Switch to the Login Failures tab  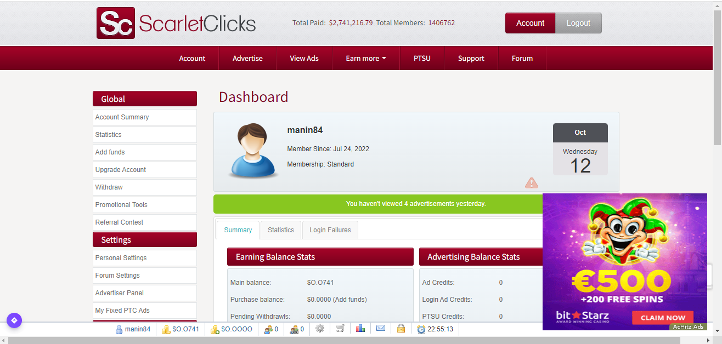point(330,230)
